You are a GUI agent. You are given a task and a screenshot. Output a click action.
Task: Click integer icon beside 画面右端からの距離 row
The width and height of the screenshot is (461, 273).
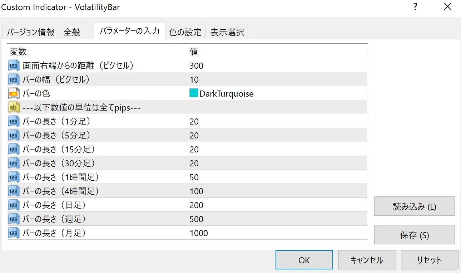pyautogui.click(x=14, y=66)
